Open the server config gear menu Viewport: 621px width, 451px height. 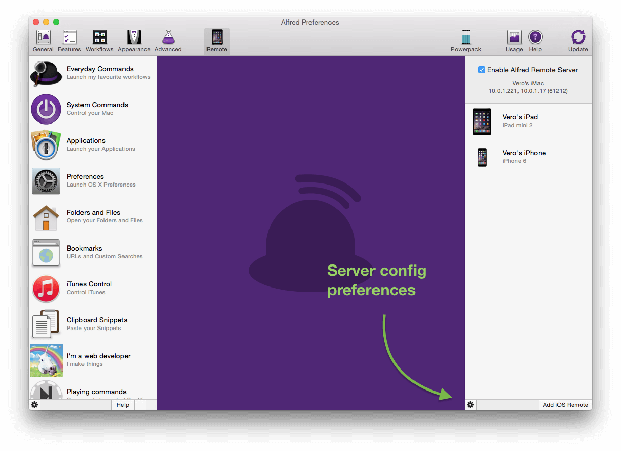click(470, 405)
